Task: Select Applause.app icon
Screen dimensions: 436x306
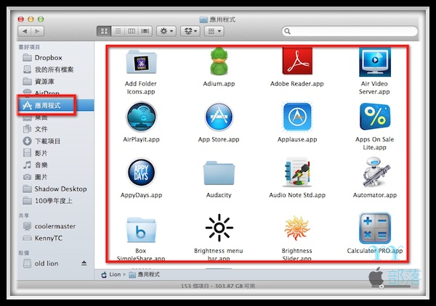Action: [297, 117]
